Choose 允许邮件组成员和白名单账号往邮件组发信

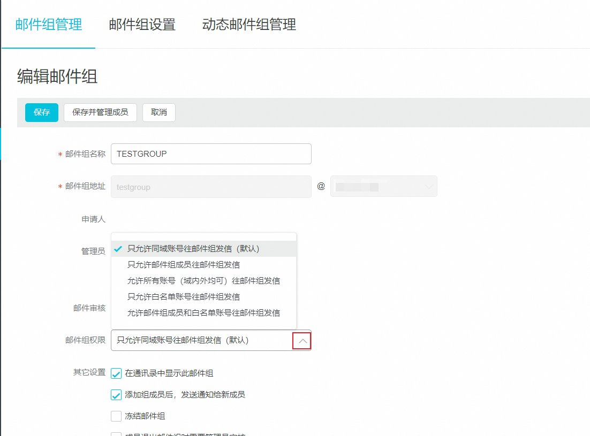point(203,313)
